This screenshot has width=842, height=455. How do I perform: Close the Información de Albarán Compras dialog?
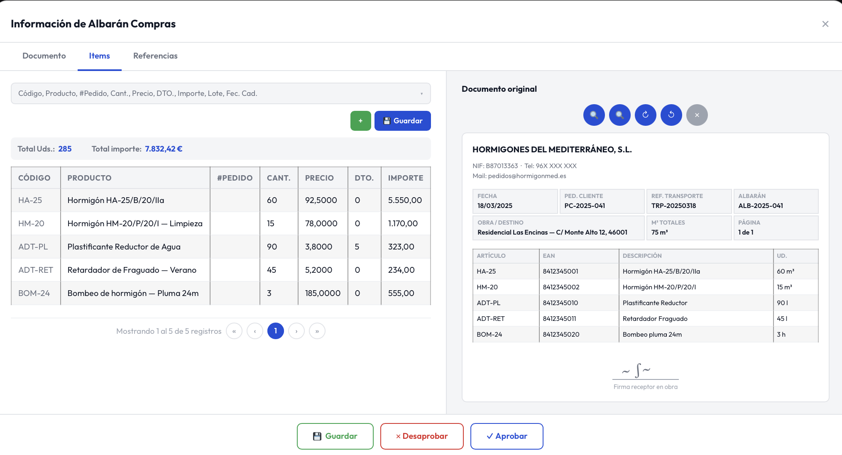[x=825, y=24]
